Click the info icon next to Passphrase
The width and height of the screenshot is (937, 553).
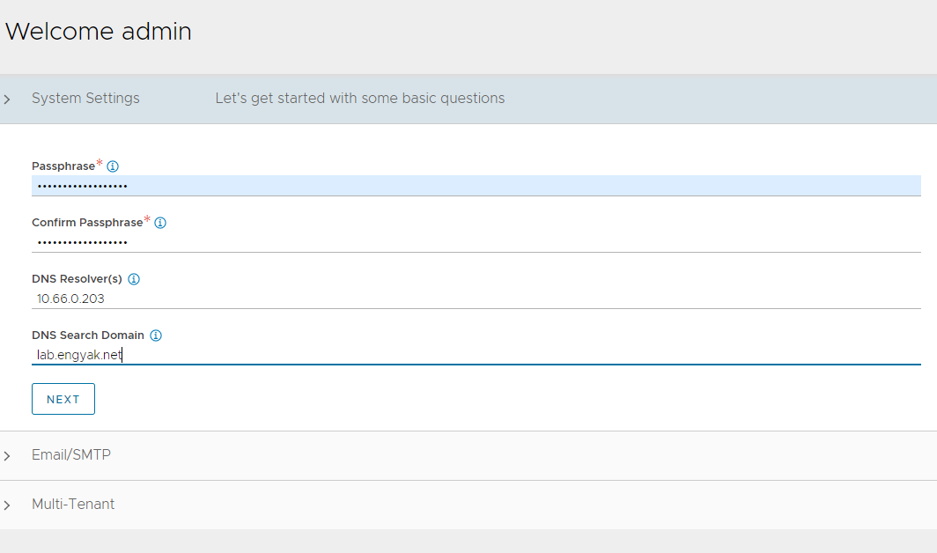click(113, 166)
